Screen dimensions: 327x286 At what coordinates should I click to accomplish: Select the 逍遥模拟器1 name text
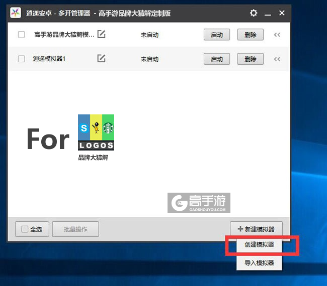pos(49,59)
